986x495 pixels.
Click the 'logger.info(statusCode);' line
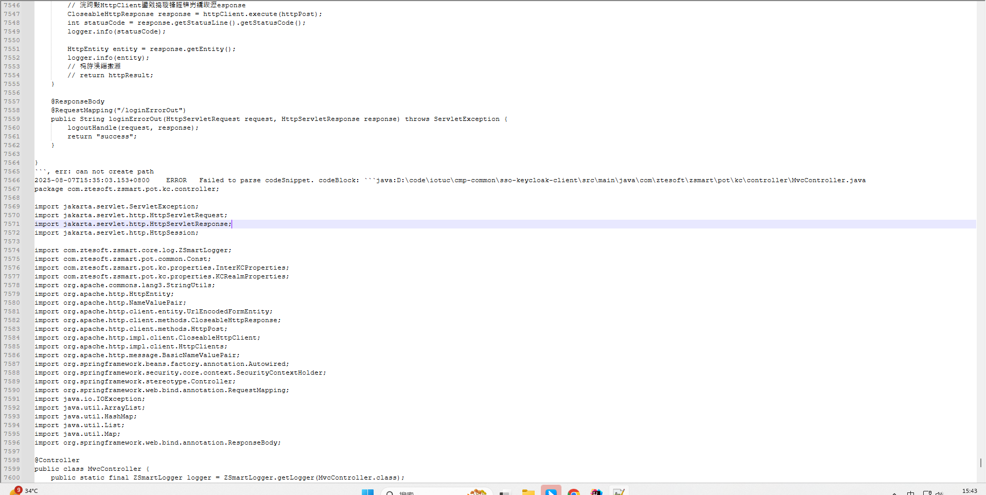[x=116, y=31]
